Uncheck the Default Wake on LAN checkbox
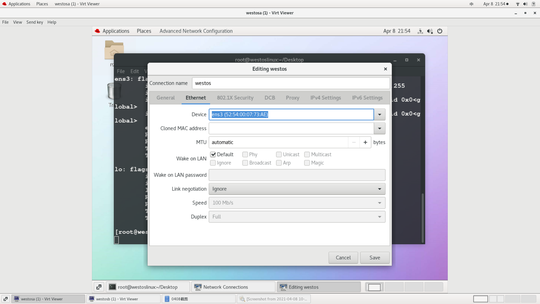540x304 pixels. pos(213,155)
